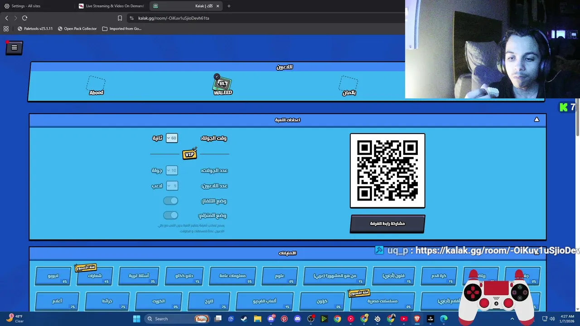Switch to the Settings - All sites tab
The height and width of the screenshot is (326, 580).
tap(37, 6)
